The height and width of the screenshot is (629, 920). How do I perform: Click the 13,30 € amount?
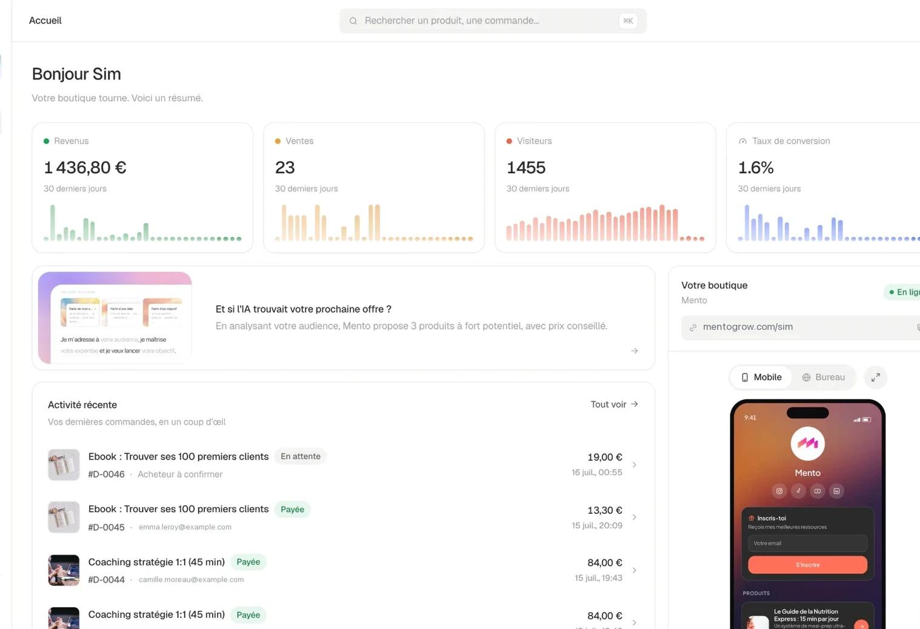coord(605,510)
